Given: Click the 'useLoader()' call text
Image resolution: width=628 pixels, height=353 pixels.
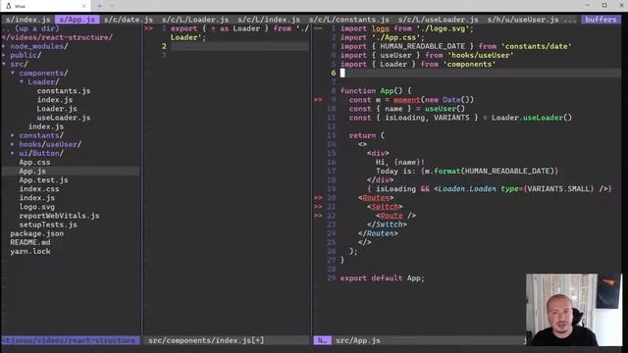Looking at the screenshot, I should coord(548,118).
